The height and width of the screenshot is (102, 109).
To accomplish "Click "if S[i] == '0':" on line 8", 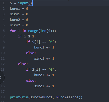I will pos(41,42).
